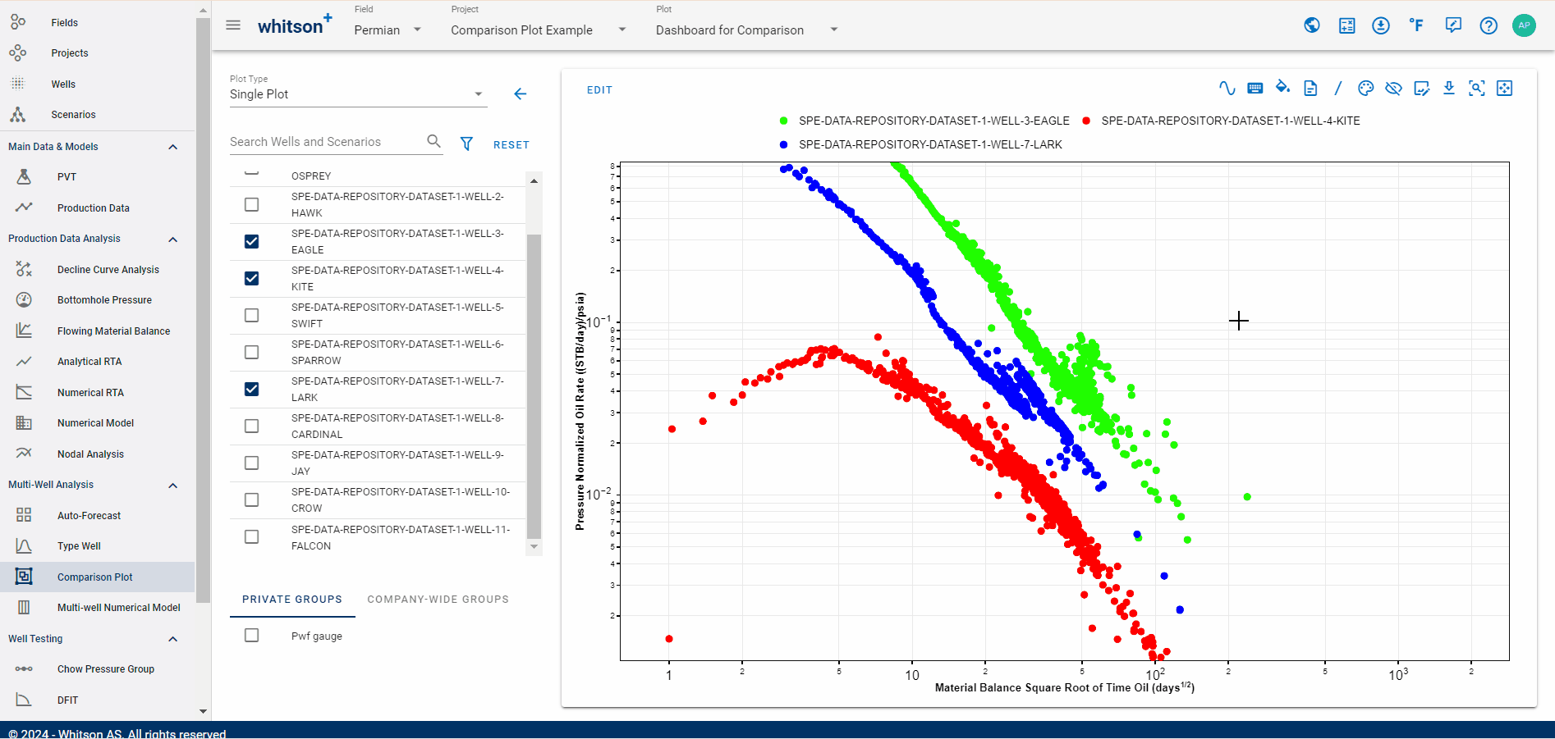The image size is (1555, 739).
Task: Toggle the crossed-eye hide data icon
Action: [1393, 89]
